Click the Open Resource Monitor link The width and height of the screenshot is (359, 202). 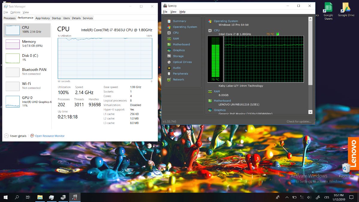pos(50,136)
